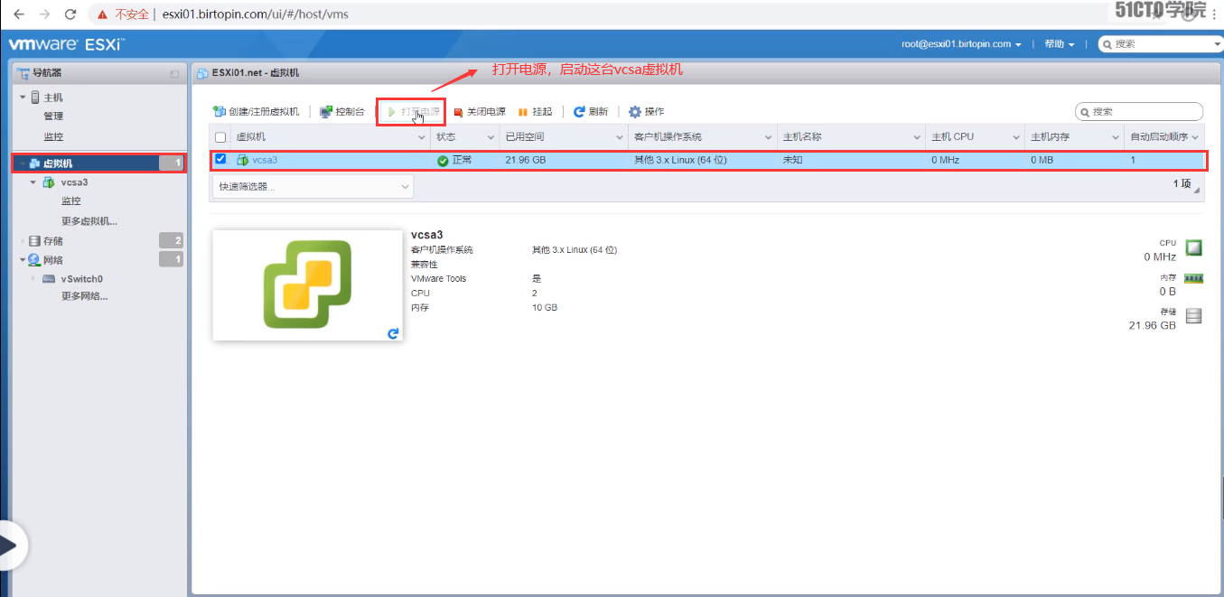The height and width of the screenshot is (597, 1224).
Task: Open the header search dropdown arrow
Action: [x=1218, y=44]
